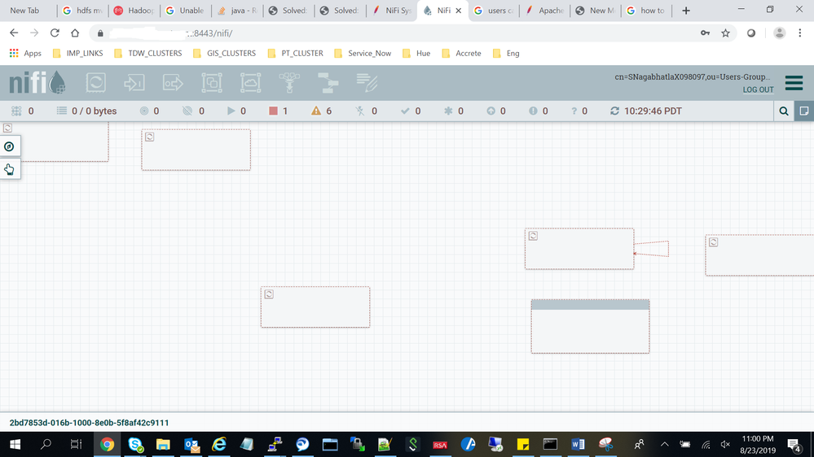Show hidden system tray icons chevron
The image size is (814, 457).
pyautogui.click(x=665, y=444)
